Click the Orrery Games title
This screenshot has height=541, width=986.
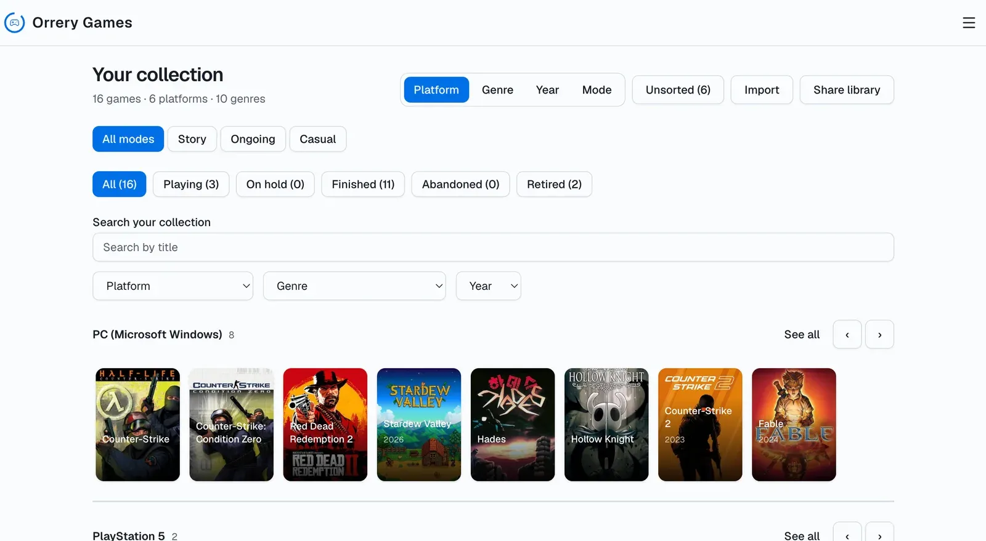[82, 23]
